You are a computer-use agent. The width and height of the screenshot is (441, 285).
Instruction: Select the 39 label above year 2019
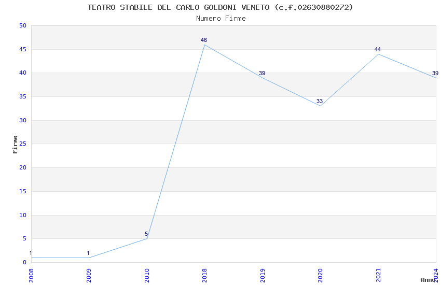pos(262,73)
